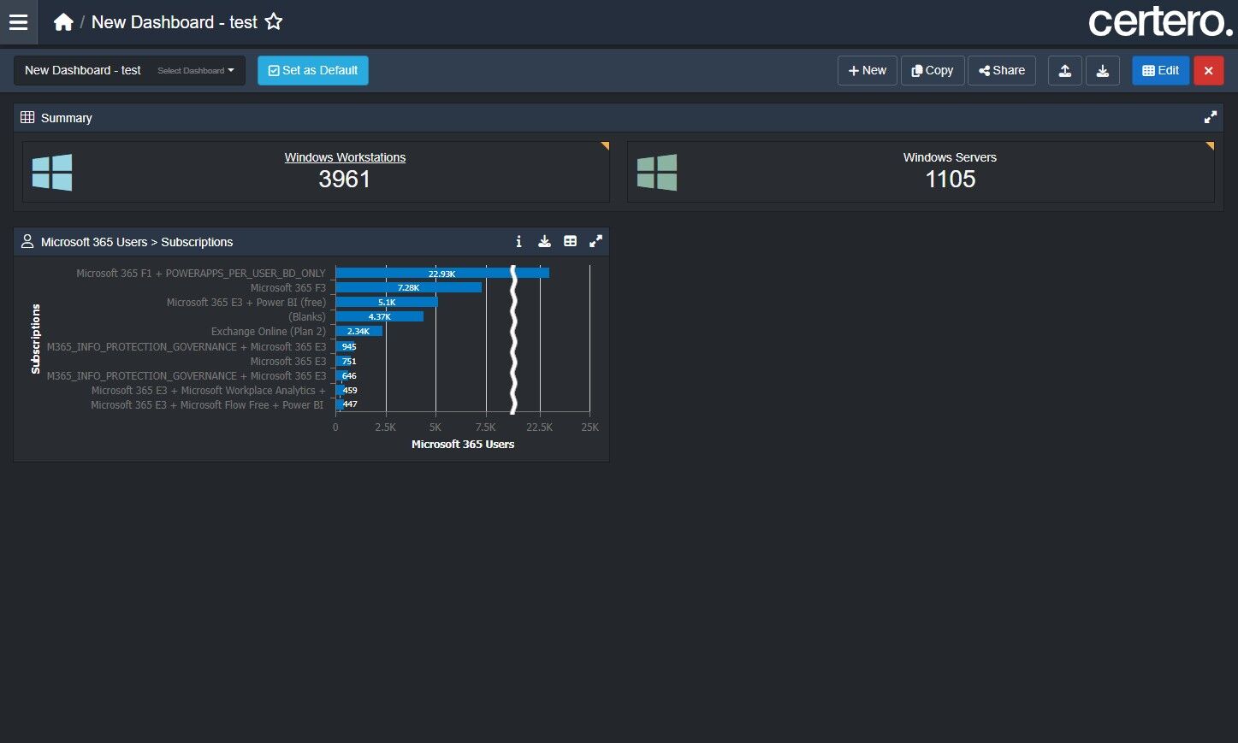Favorite this dashboard with the star icon
The image size is (1238, 743).
(x=274, y=21)
